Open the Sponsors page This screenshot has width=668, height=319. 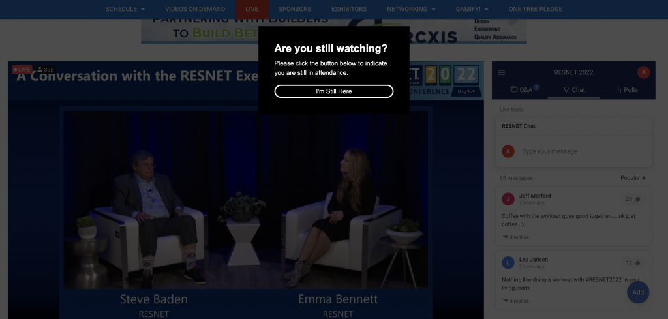coord(295,9)
